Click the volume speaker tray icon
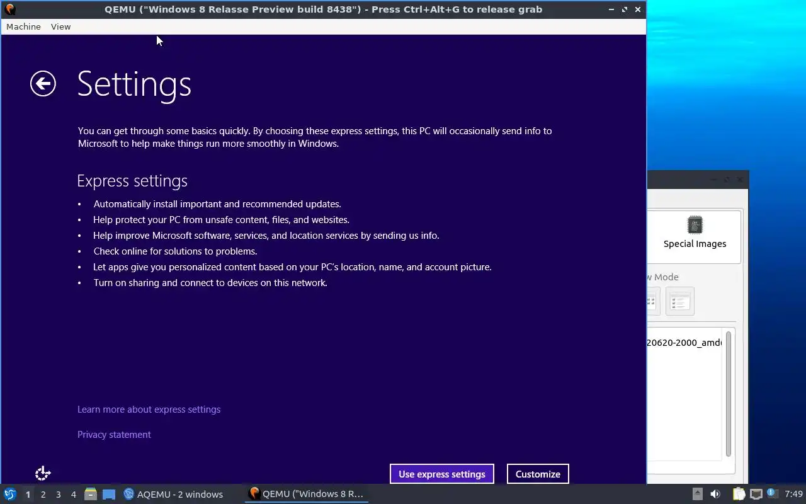 click(x=715, y=494)
